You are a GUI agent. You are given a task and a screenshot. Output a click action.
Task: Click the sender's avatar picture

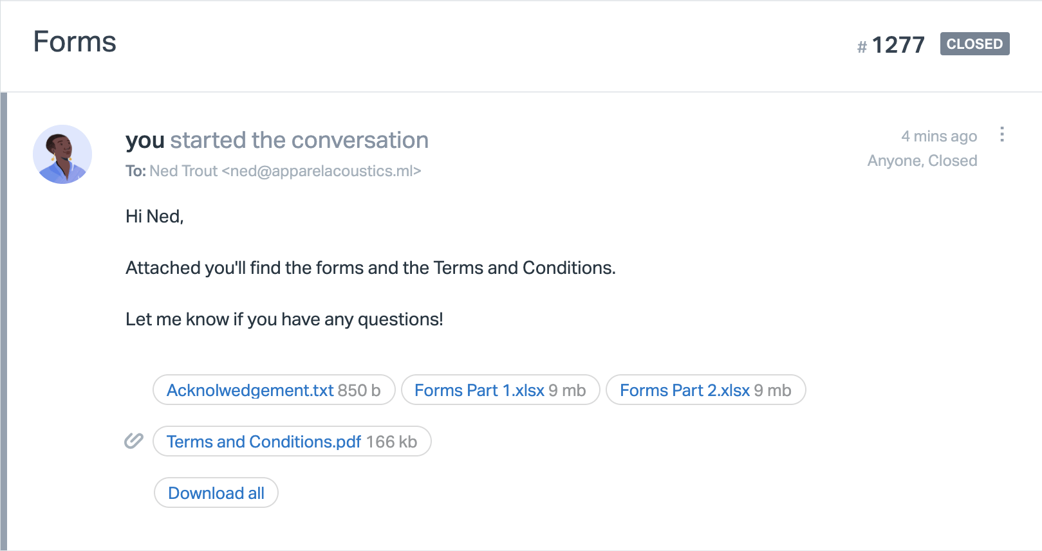pyautogui.click(x=62, y=154)
